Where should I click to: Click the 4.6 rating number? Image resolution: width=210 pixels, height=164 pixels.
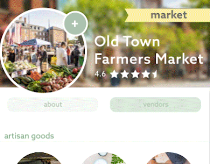[100, 74]
